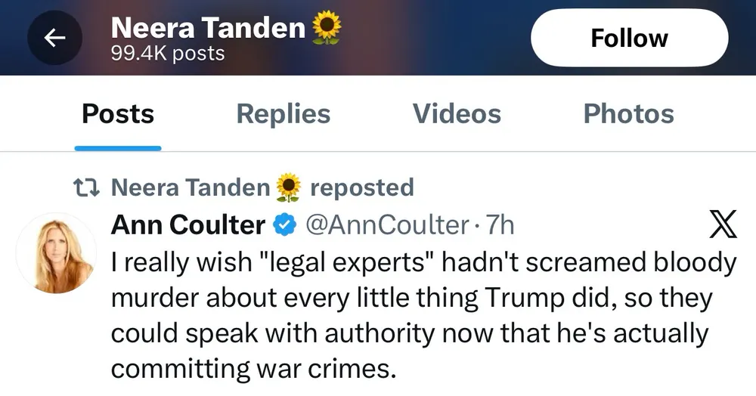Open the Videos tab

click(457, 114)
